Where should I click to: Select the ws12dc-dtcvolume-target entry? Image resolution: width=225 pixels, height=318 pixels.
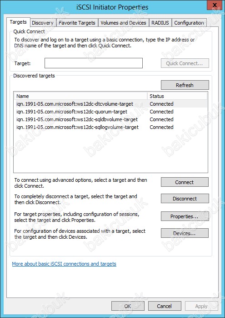click(110, 104)
